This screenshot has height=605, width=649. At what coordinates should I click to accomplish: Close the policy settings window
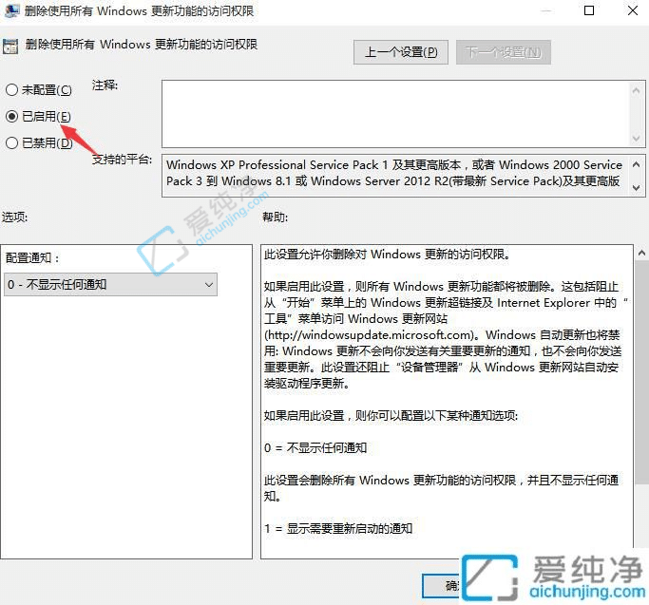pos(633,10)
